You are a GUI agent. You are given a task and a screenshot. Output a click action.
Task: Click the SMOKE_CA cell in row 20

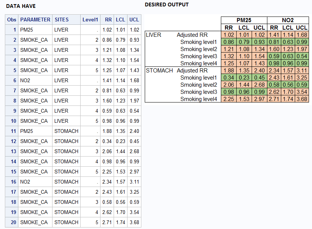click(34, 222)
